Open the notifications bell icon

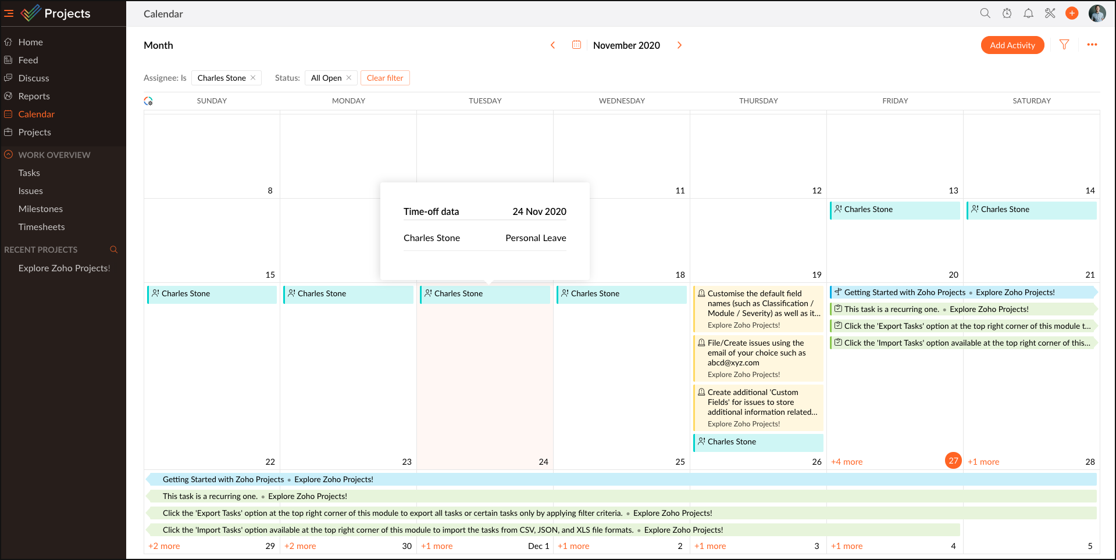[x=1029, y=13]
